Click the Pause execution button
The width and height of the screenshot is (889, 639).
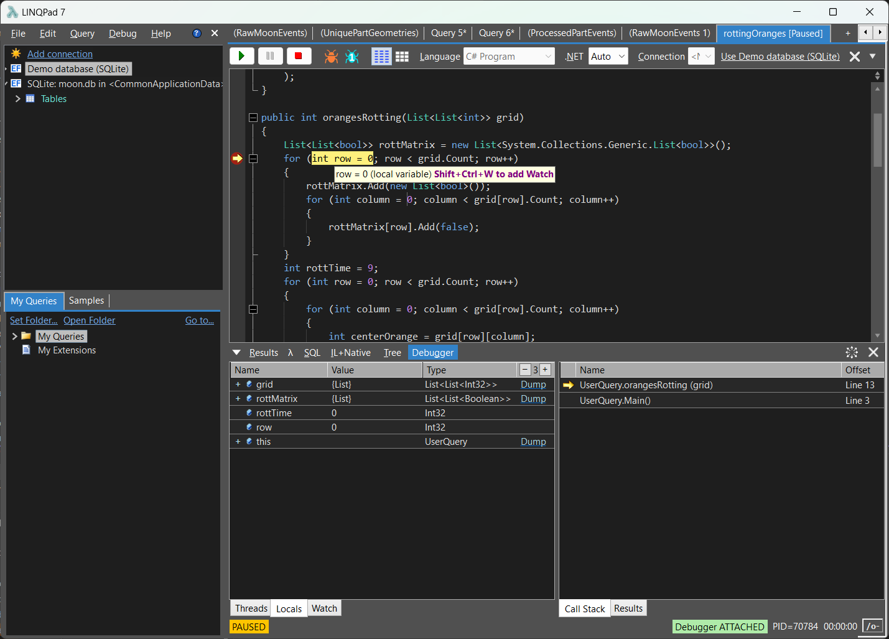pyautogui.click(x=270, y=56)
